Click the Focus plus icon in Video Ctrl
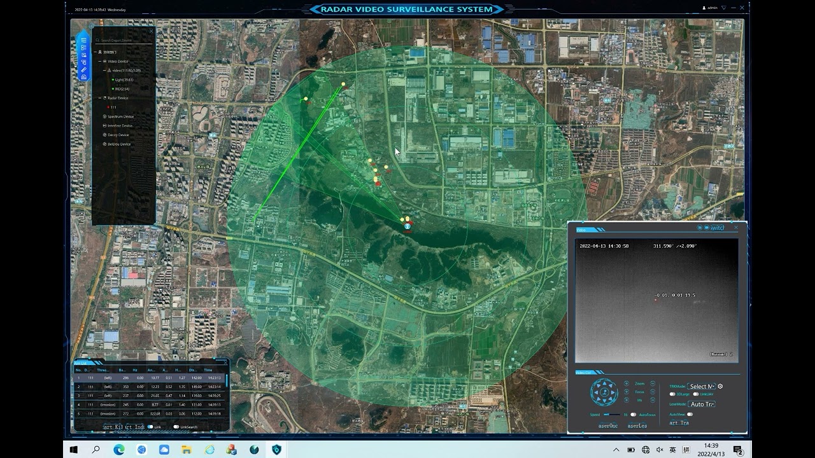Screen dimensions: 815x458 coord(627,392)
